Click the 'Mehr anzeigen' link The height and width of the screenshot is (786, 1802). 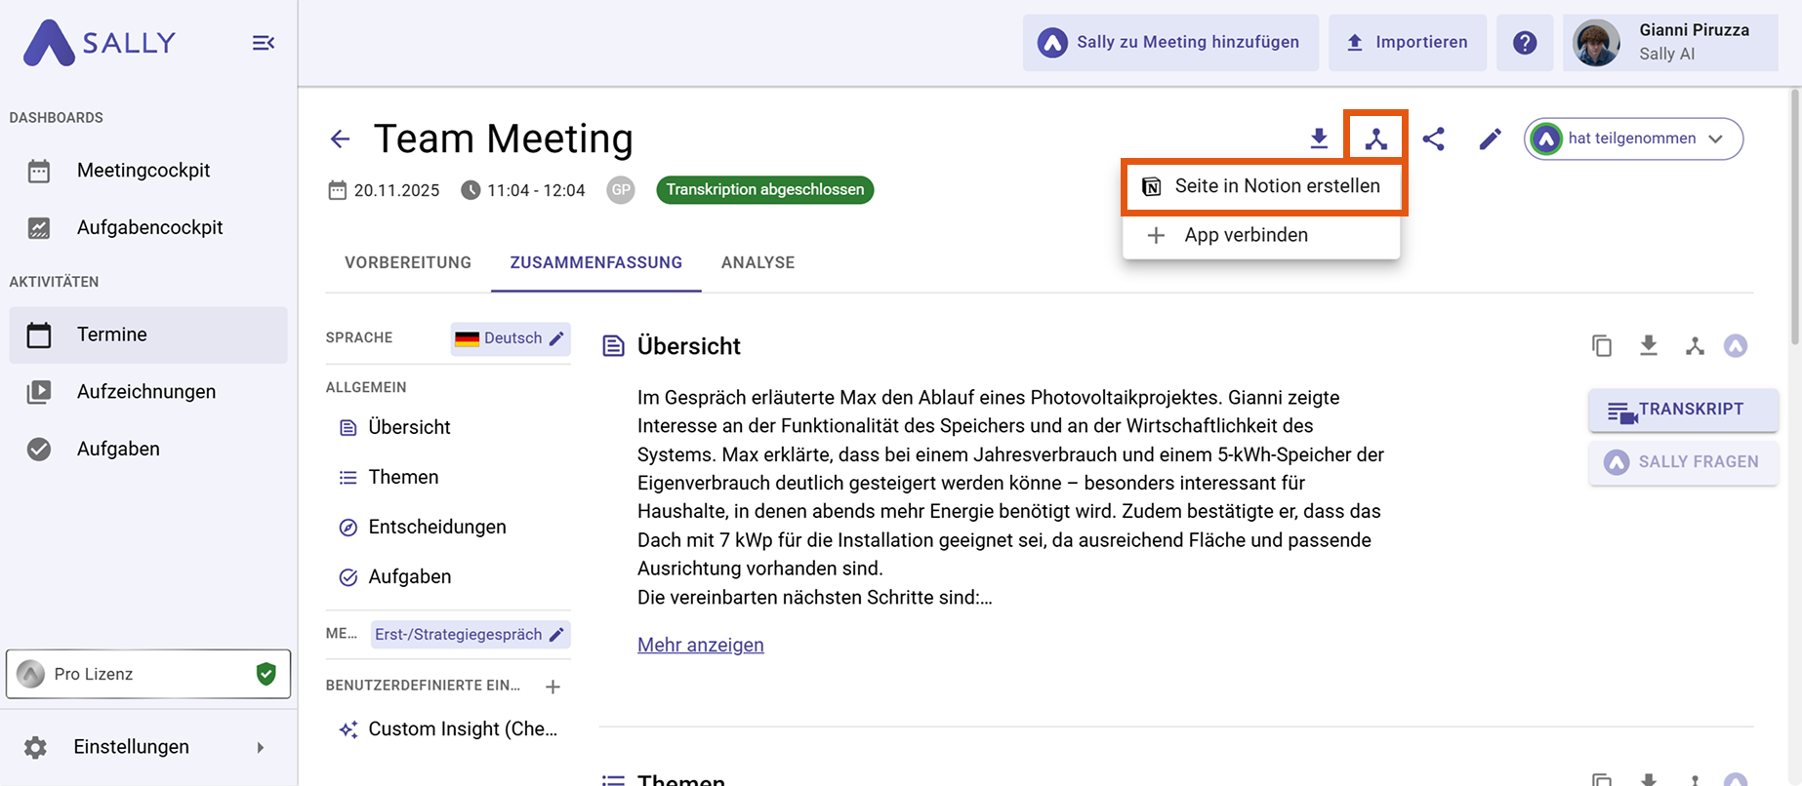pyautogui.click(x=701, y=645)
